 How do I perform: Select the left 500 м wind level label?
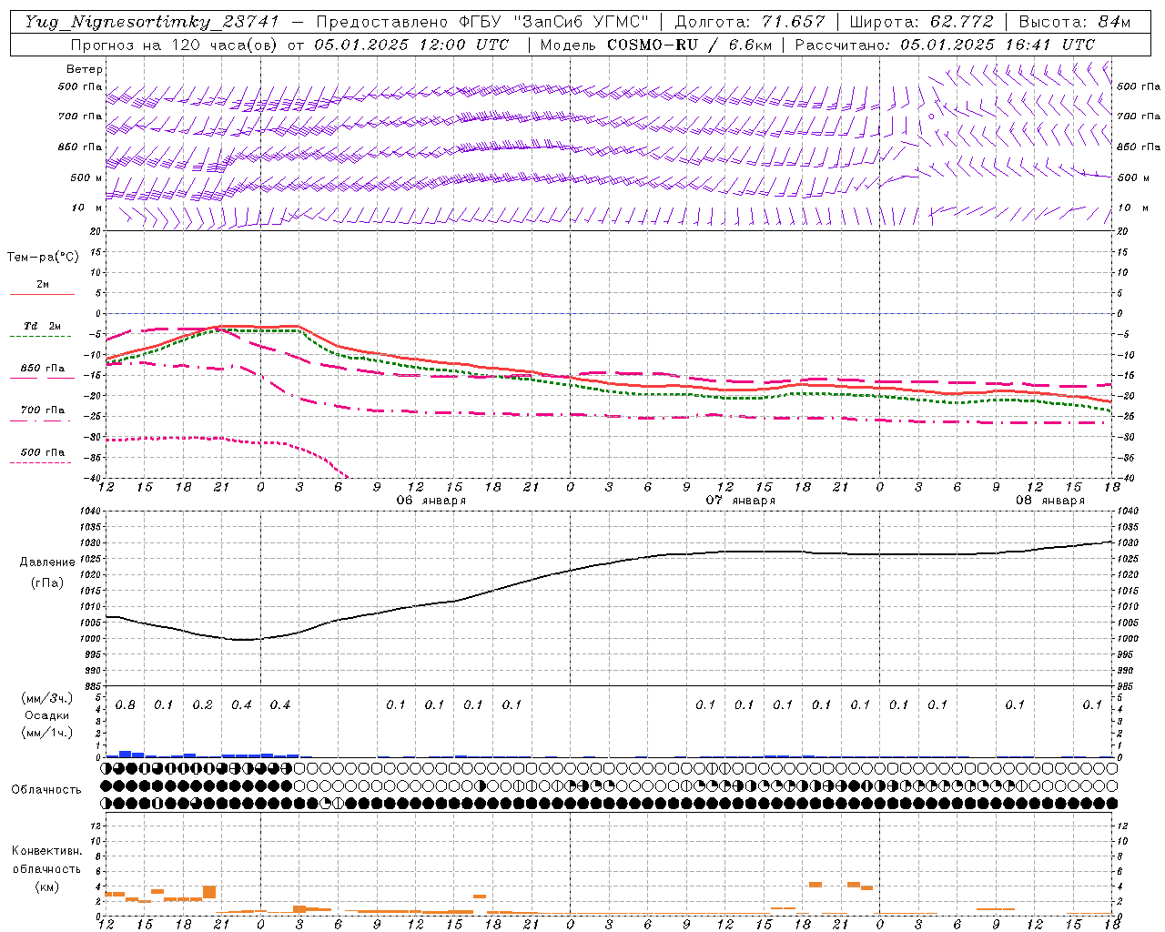point(86,177)
